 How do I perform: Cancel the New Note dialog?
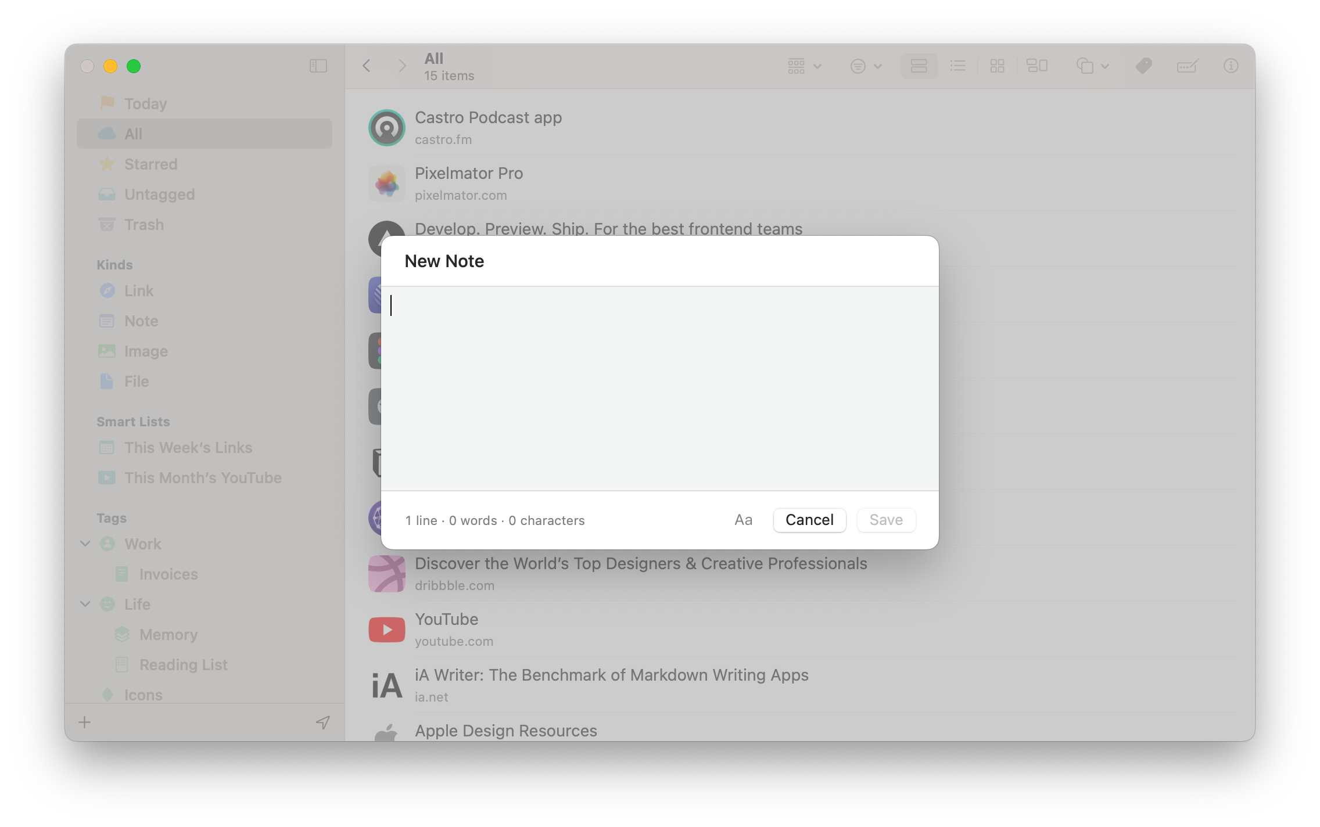[x=809, y=520]
